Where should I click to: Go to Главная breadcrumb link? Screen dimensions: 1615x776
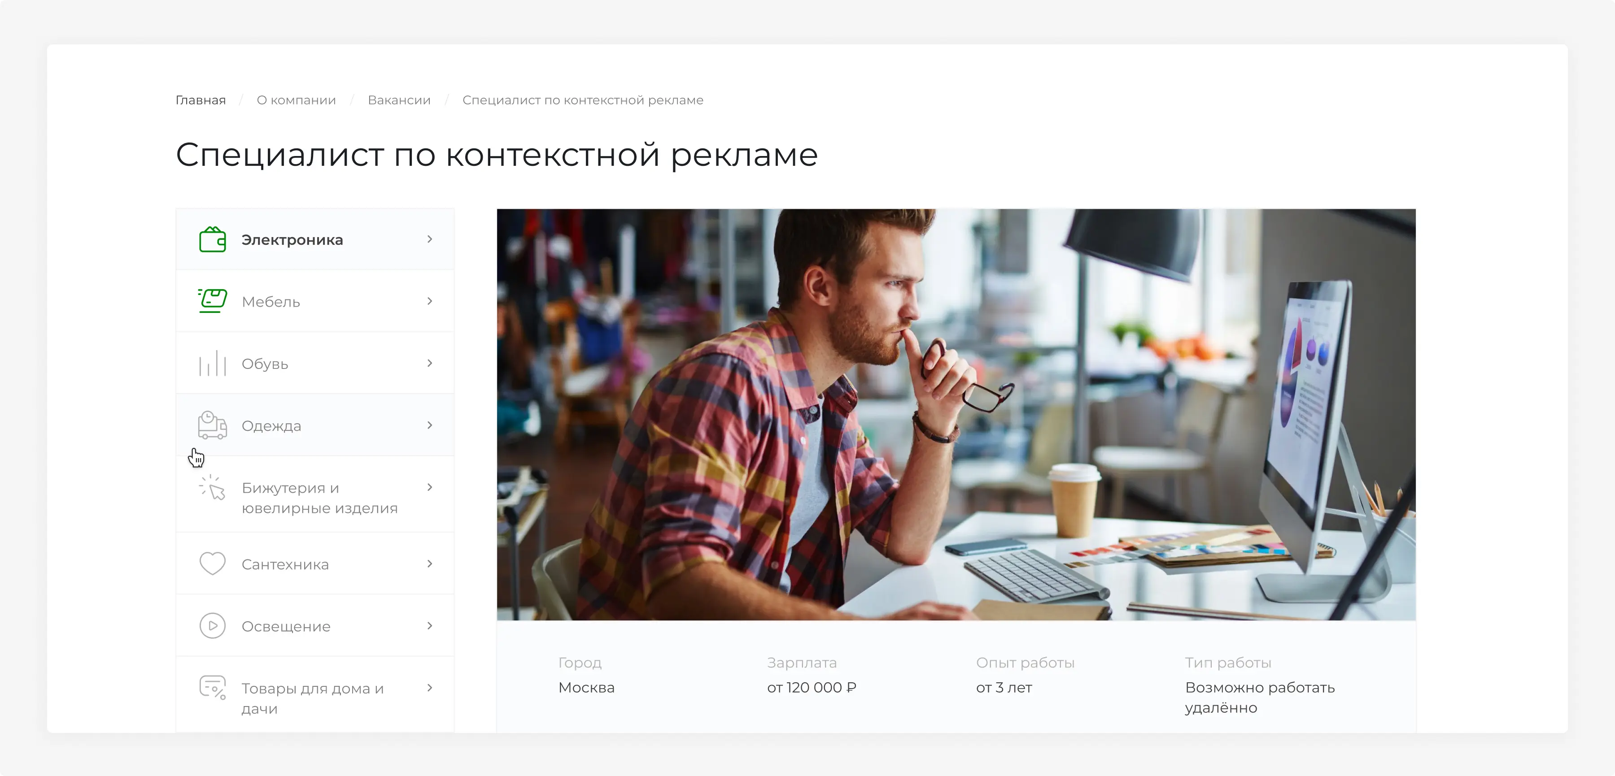click(201, 100)
